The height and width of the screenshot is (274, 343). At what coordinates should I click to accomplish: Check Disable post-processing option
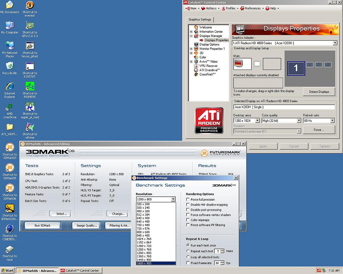coord(188,210)
